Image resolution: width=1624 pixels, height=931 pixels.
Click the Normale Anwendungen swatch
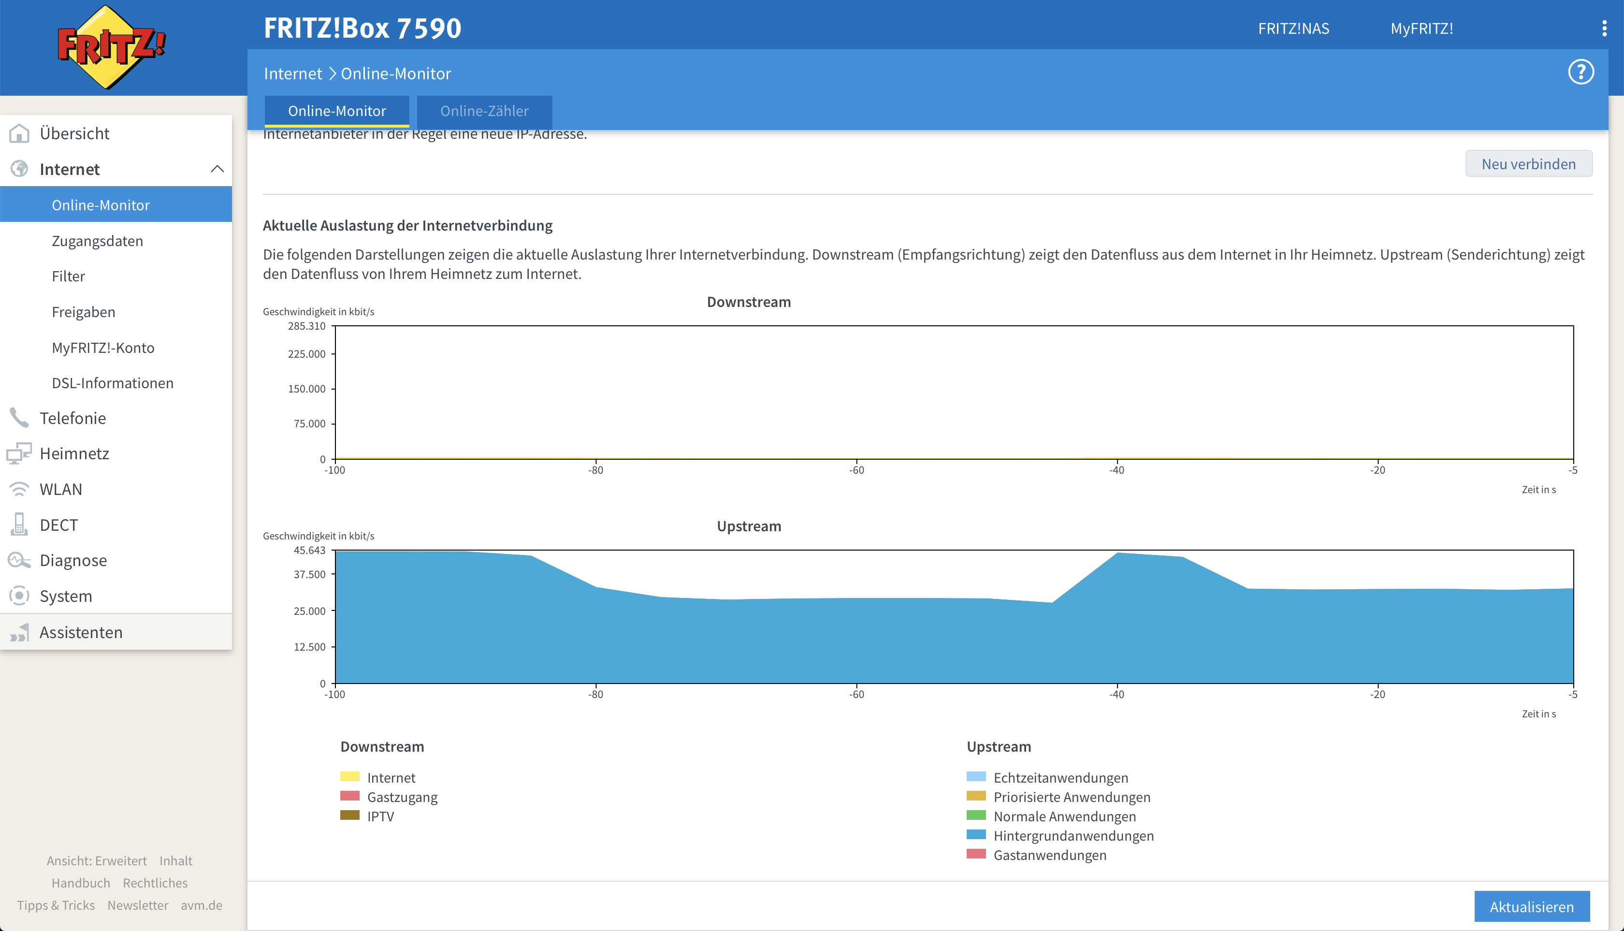pyautogui.click(x=976, y=815)
